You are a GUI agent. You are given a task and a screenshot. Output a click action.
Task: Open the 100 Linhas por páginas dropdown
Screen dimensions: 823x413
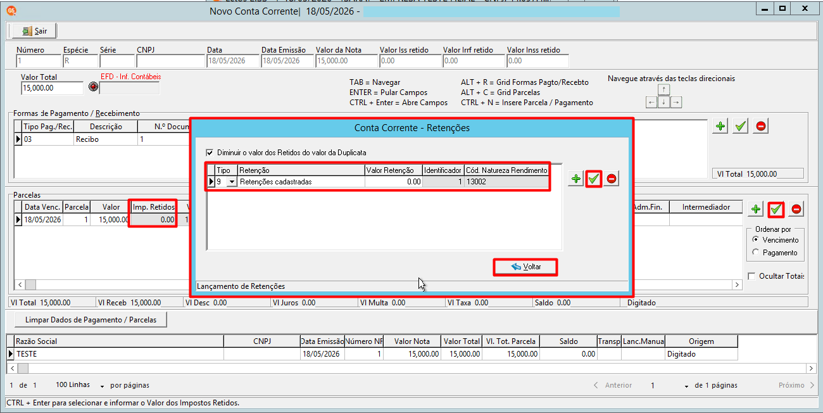(x=103, y=385)
